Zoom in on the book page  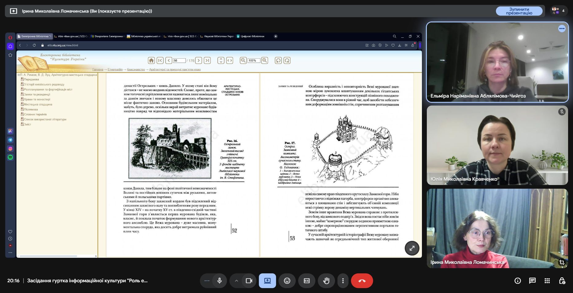click(264, 60)
